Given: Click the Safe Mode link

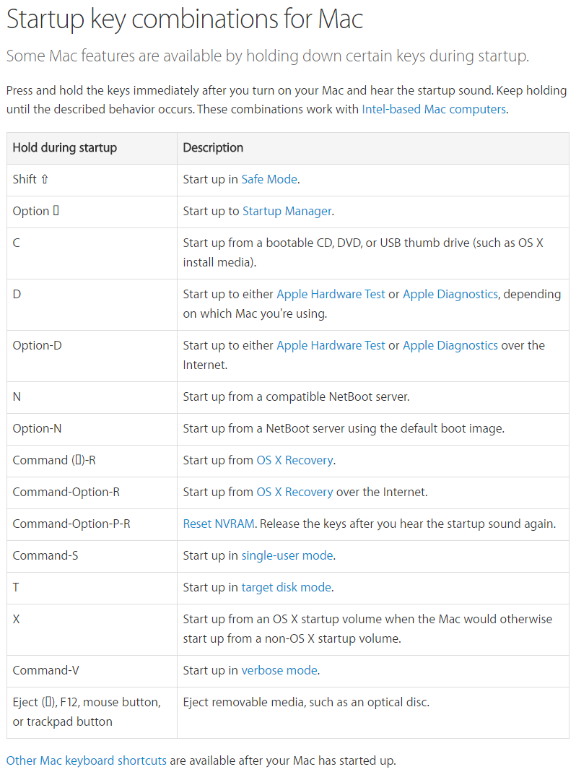Looking at the screenshot, I should click(269, 179).
